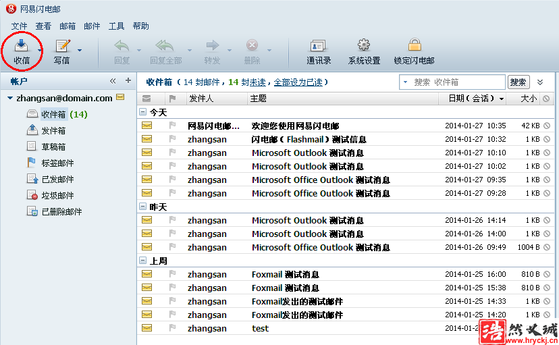Viewport: 559px width, 345px height.
Task: Open the search scope dropdown arrow
Action: pyautogui.click(x=405, y=82)
